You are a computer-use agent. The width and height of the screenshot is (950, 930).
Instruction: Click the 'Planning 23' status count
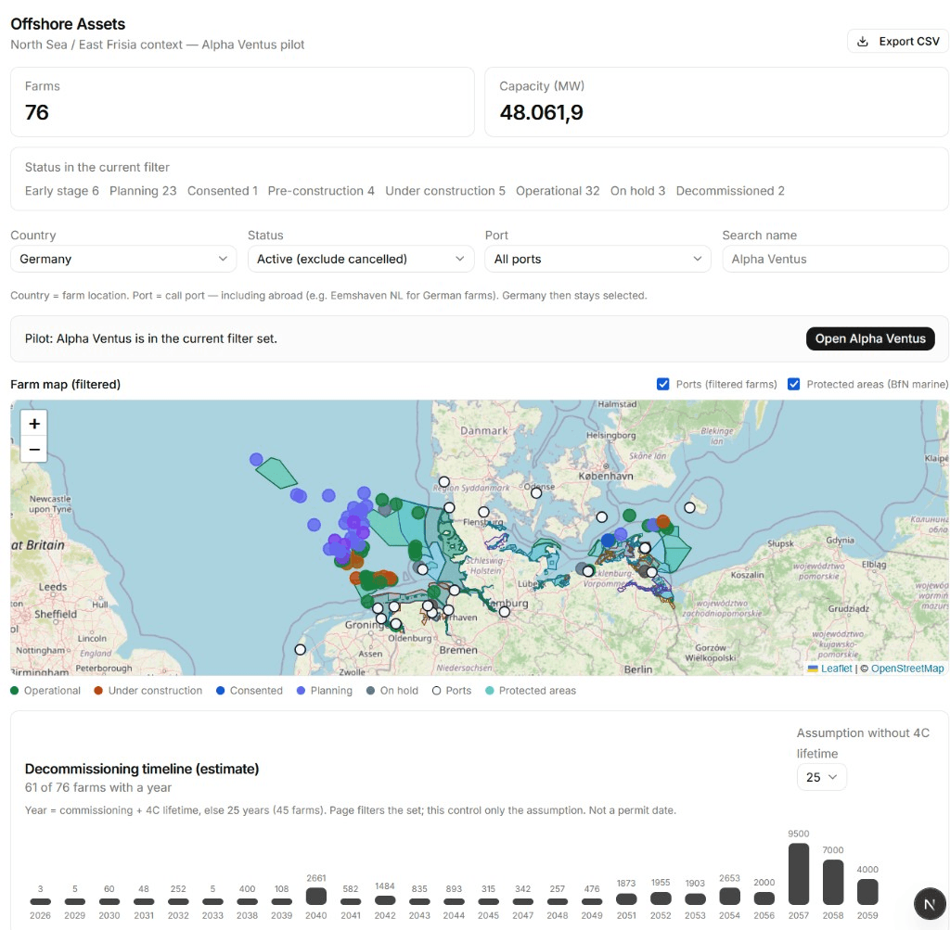click(x=143, y=191)
